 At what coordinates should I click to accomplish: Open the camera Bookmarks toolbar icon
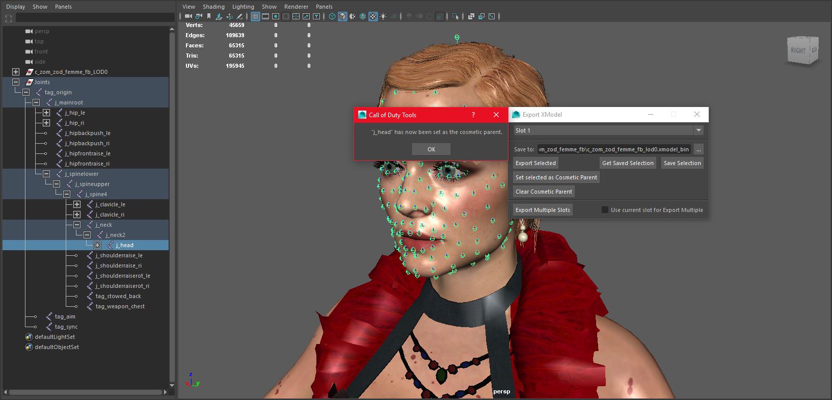pos(208,16)
